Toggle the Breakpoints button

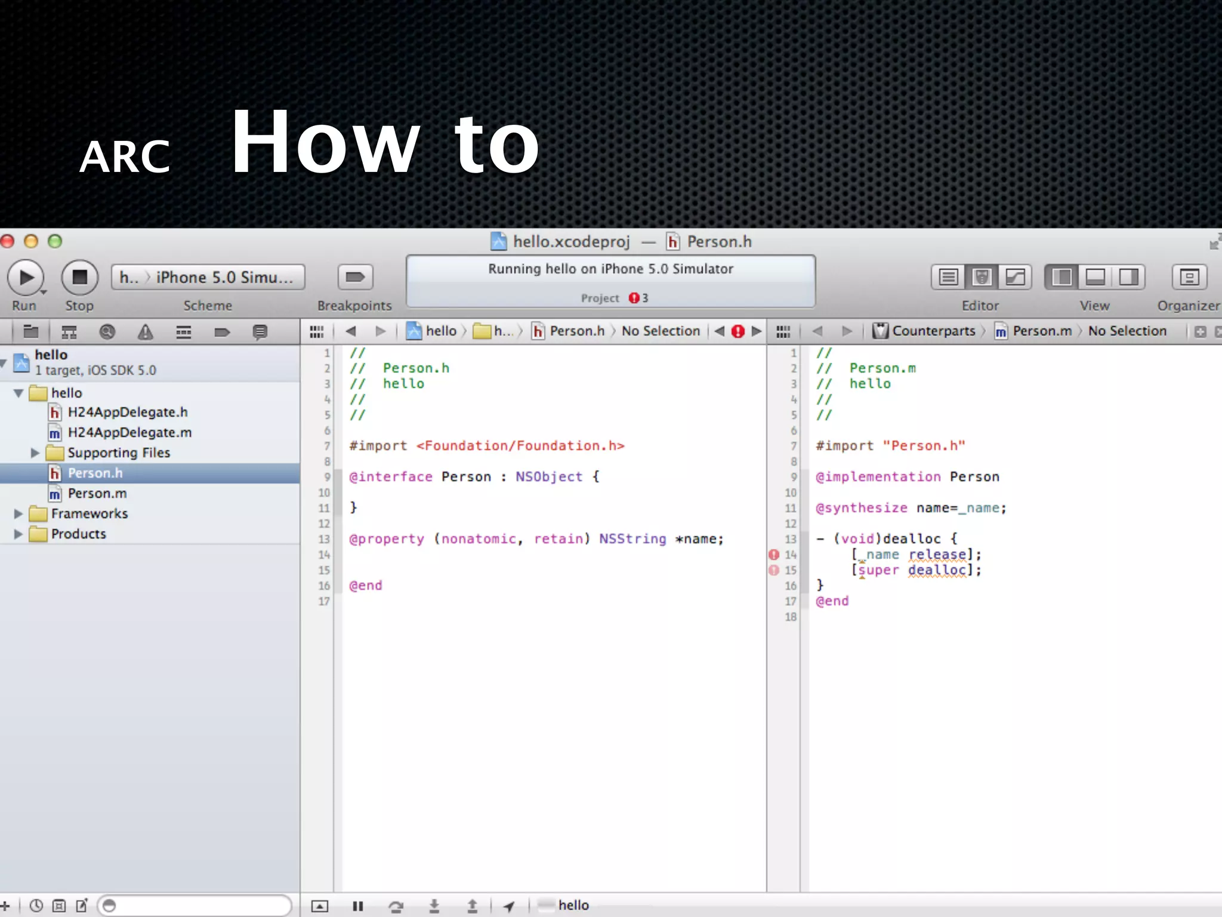tap(355, 278)
